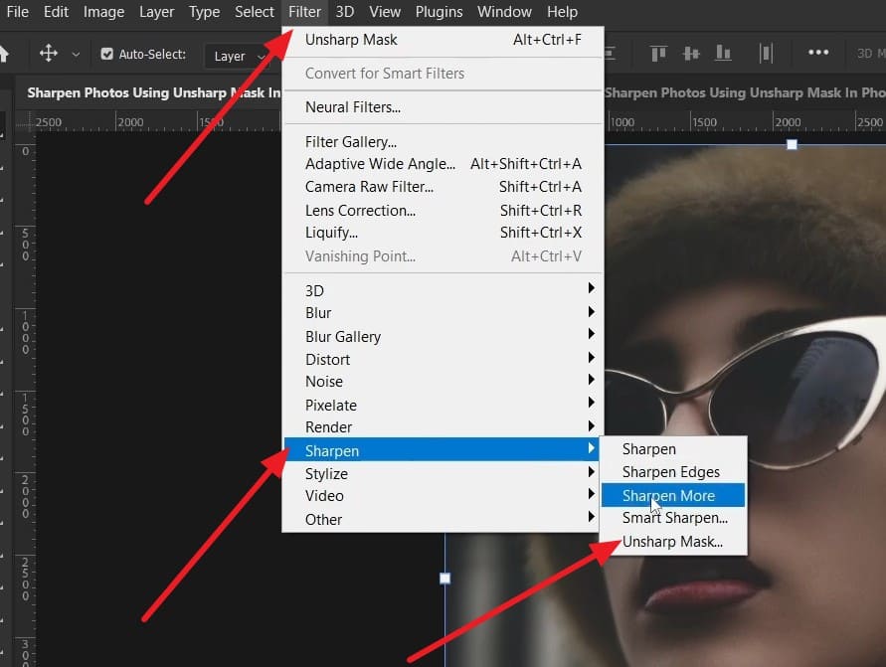This screenshot has height=667, width=886.
Task: Open the three-dots more options icon
Action: 818,53
